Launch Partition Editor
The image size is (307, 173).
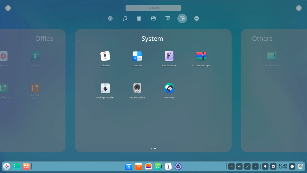[x=137, y=88]
